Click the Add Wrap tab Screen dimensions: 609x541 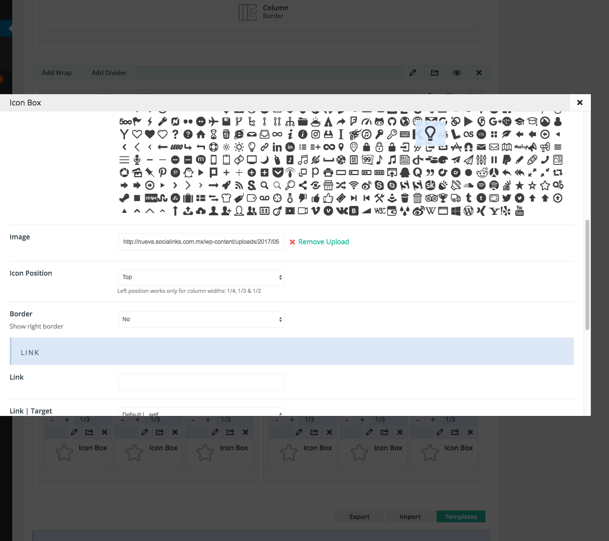pyautogui.click(x=57, y=73)
